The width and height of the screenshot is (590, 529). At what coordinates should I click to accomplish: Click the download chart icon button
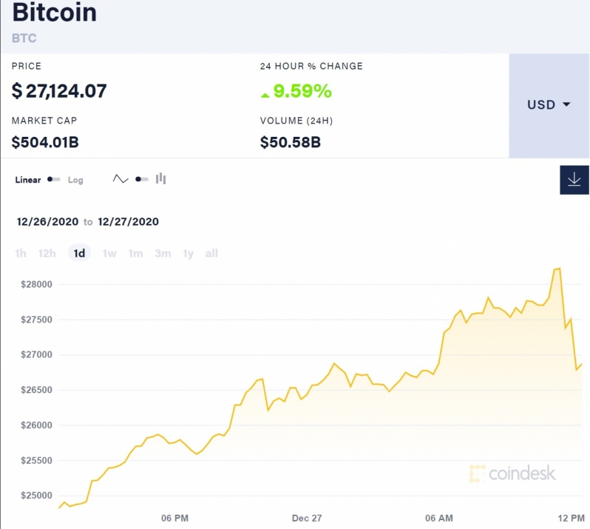click(x=574, y=180)
